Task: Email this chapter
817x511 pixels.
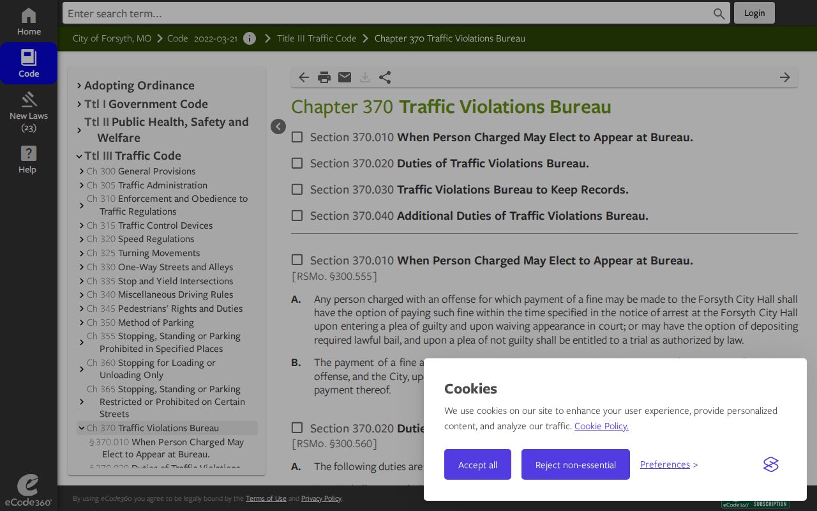Action: 345,77
